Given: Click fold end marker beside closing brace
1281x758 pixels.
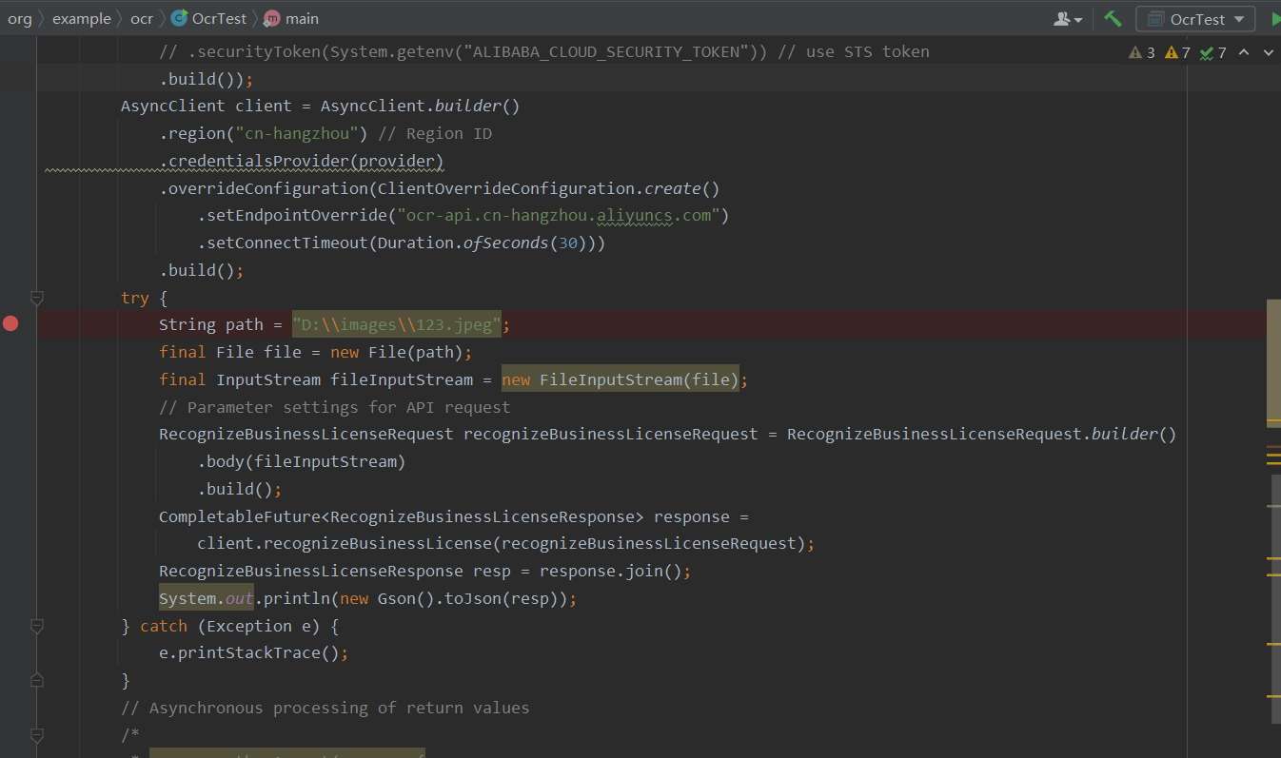Looking at the screenshot, I should (x=37, y=680).
